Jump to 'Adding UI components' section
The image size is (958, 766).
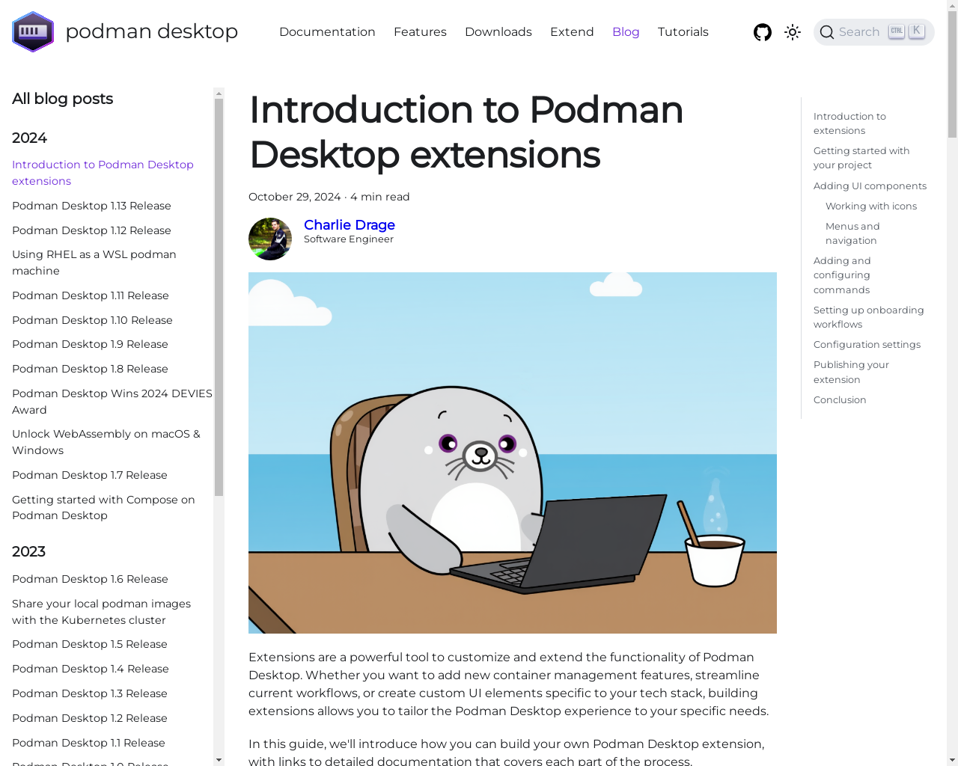(x=870, y=186)
